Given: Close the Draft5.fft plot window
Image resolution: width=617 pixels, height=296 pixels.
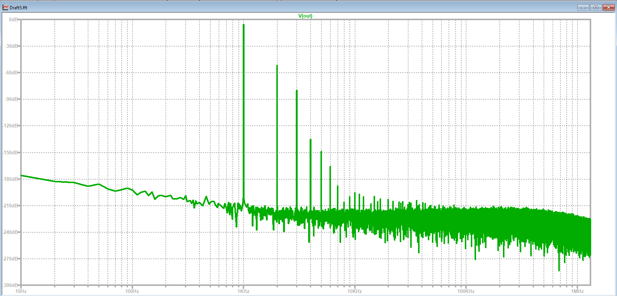Looking at the screenshot, I should [608, 7].
